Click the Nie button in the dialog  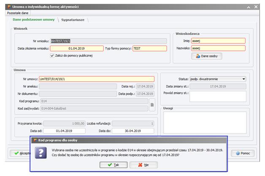tap(143, 165)
